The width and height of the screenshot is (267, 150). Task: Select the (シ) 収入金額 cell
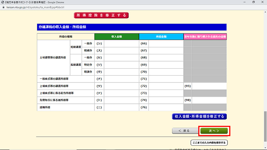click(x=121, y=43)
